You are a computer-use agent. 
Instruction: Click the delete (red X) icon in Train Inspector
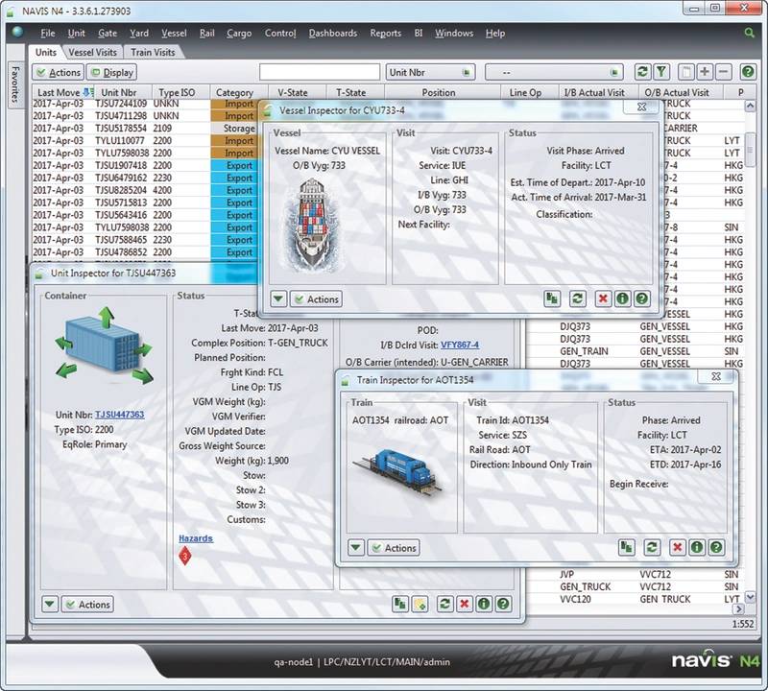[677, 548]
